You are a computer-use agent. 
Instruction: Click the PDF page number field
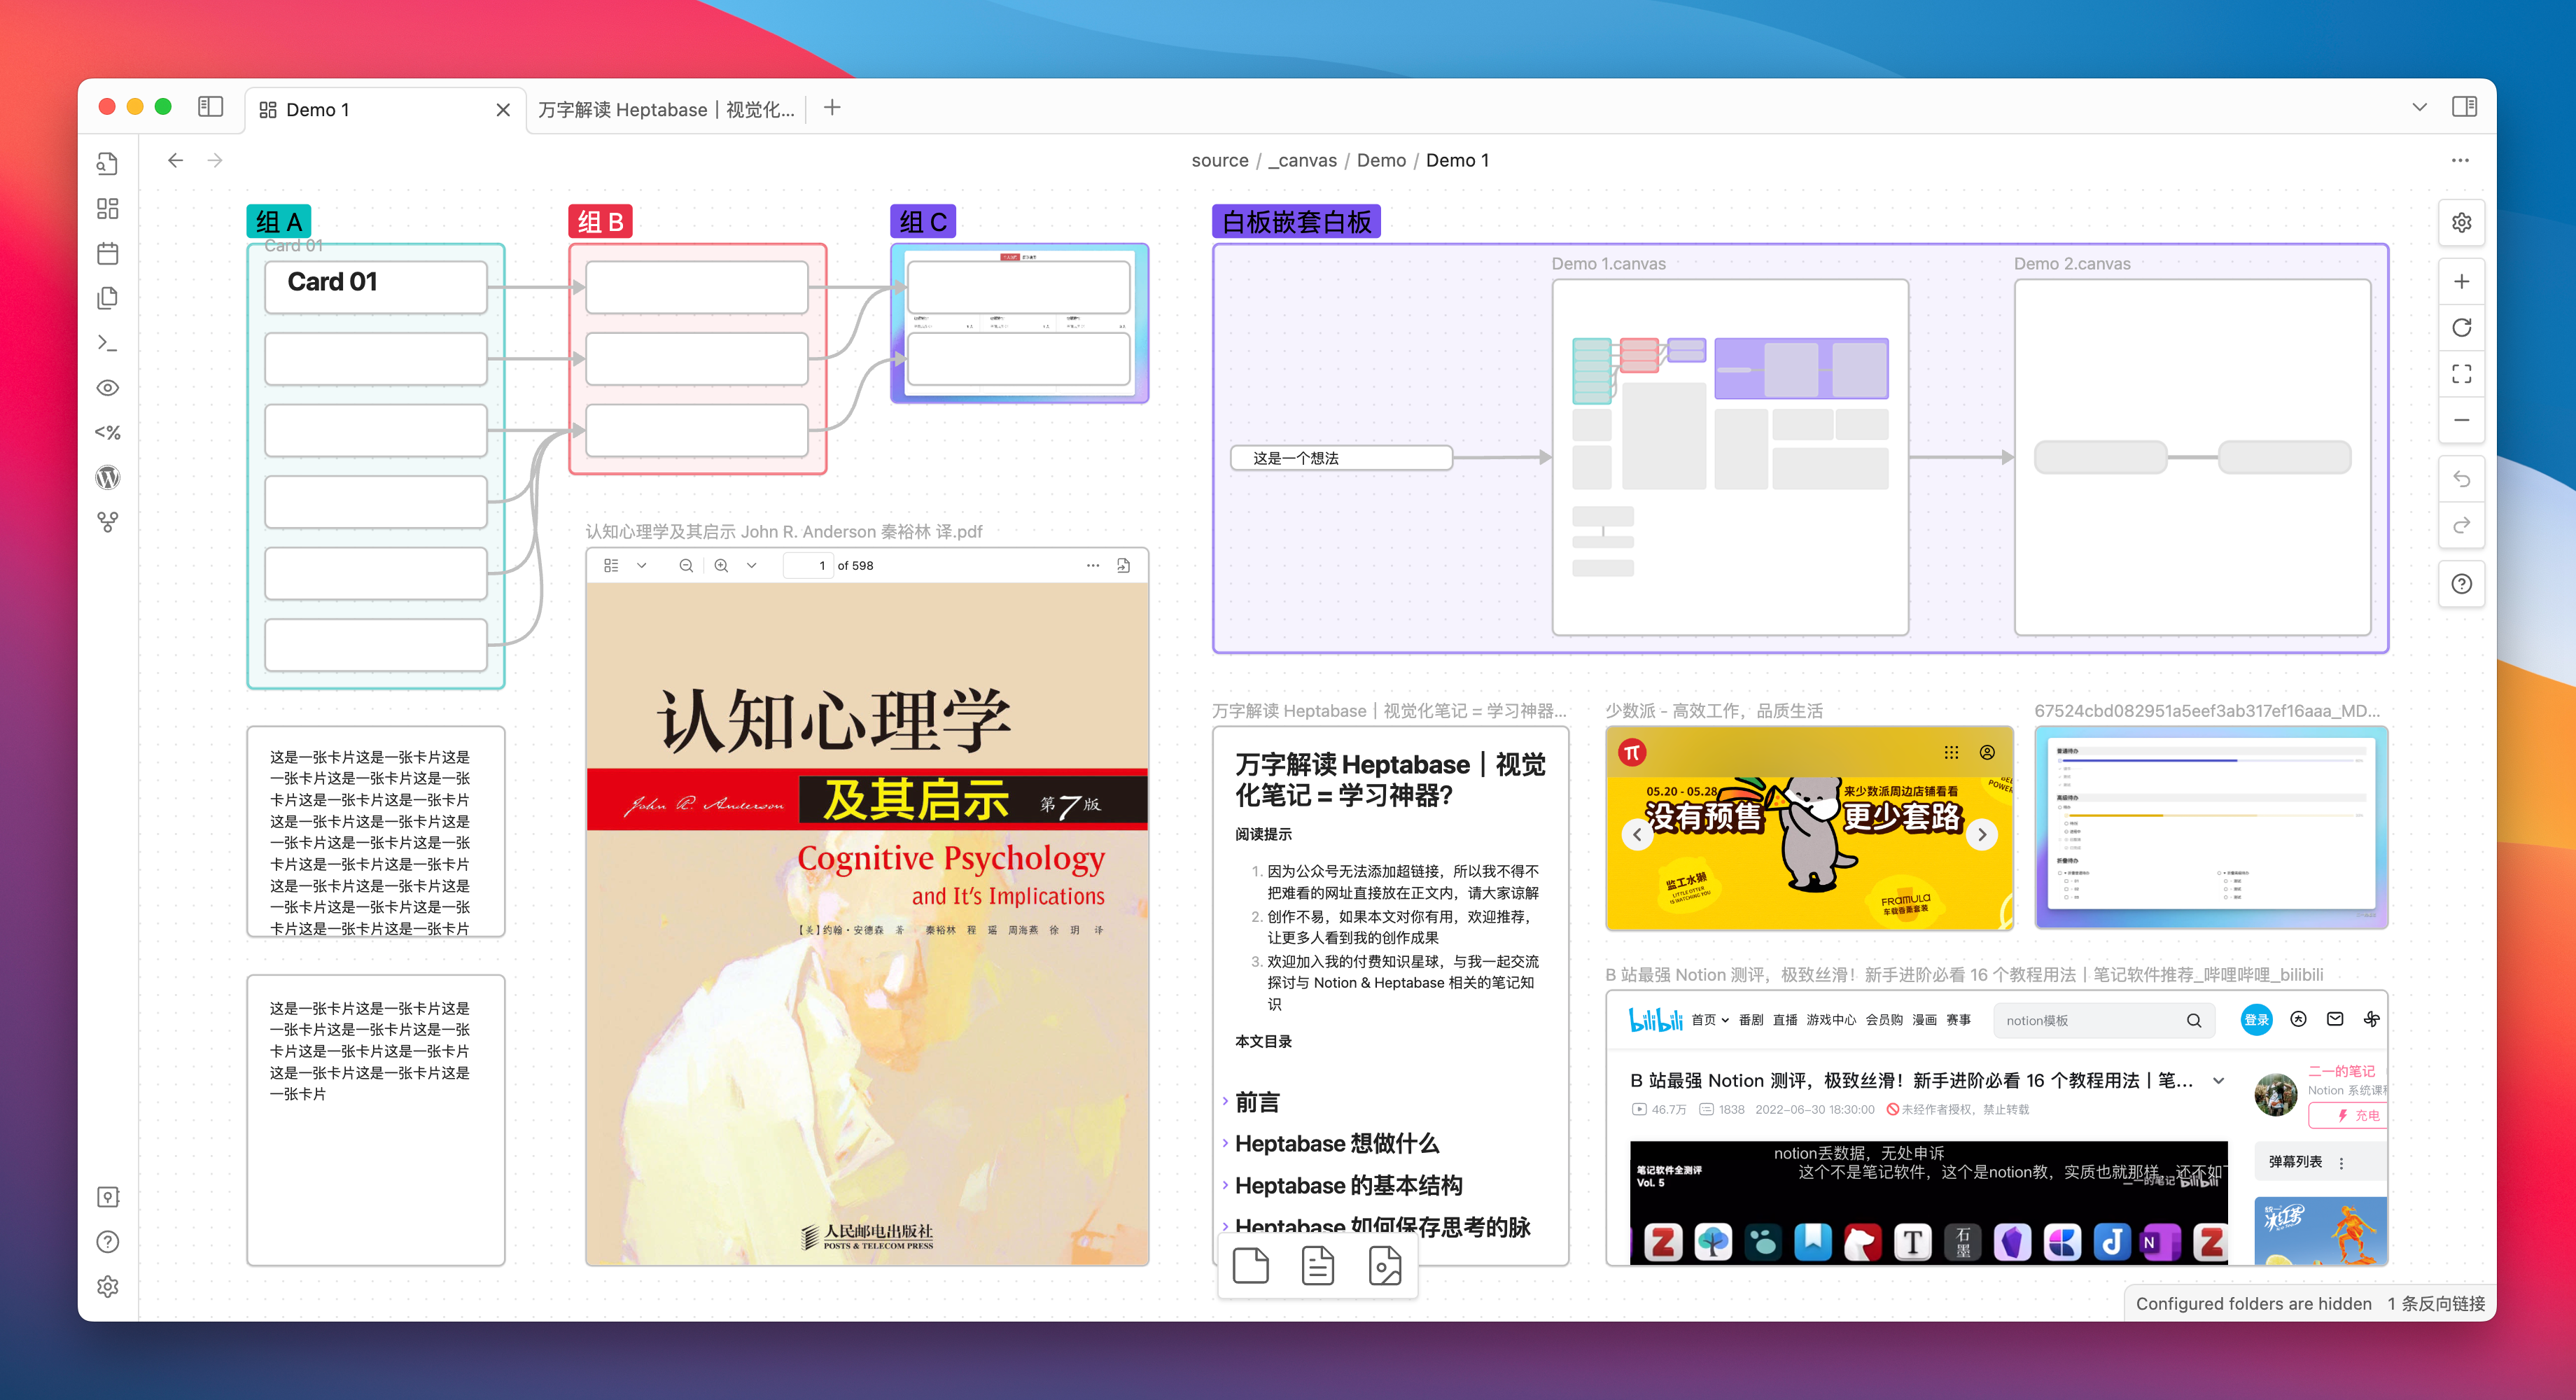coord(808,566)
